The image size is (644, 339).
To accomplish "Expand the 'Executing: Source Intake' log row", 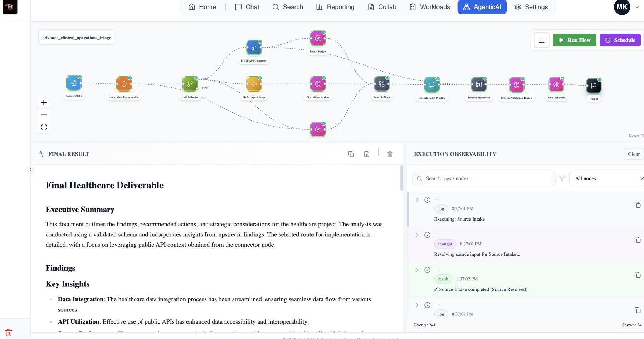I will (x=417, y=200).
